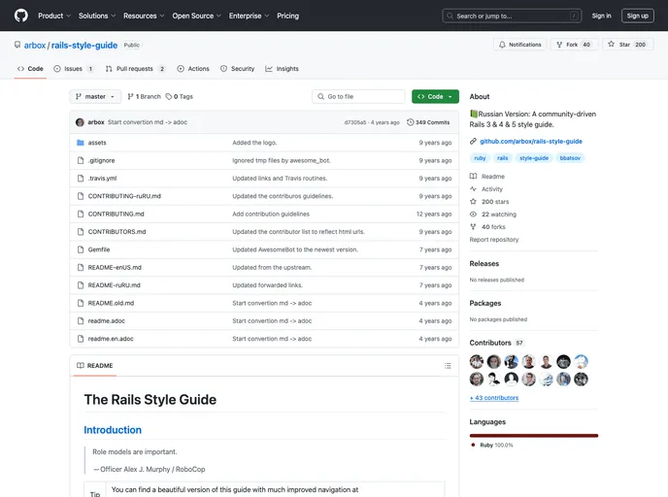Open the 349 Commits history
Viewport: 668px width, 497px height.
coord(428,122)
